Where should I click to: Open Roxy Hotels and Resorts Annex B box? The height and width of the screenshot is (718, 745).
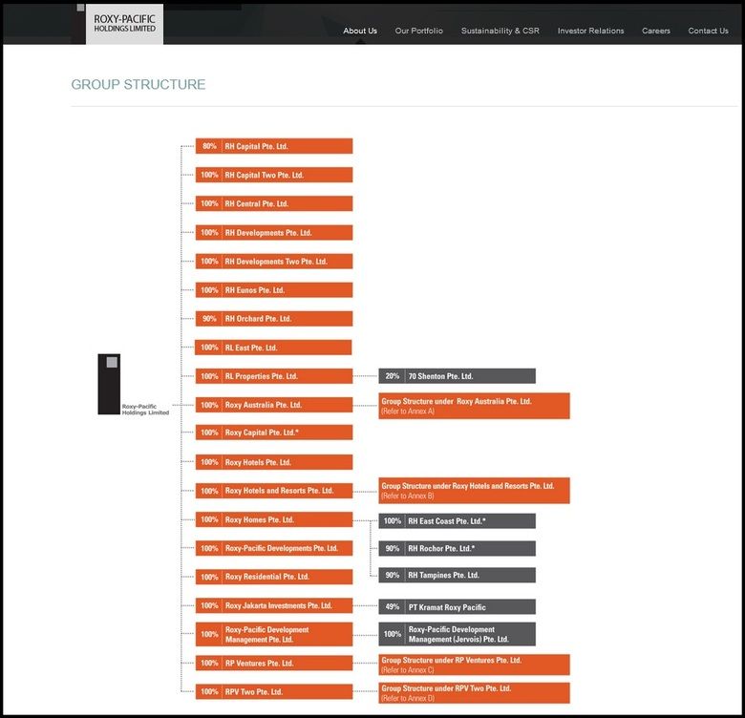[x=474, y=491]
